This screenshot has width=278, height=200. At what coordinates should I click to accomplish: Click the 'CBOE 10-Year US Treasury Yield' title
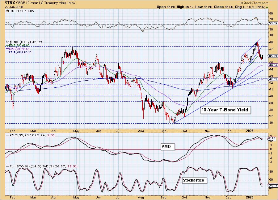[42, 3]
